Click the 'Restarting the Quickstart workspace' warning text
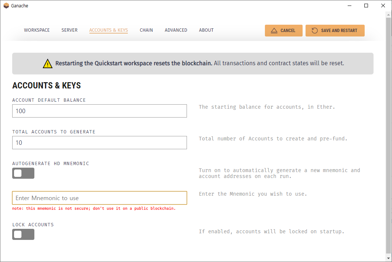This screenshot has width=392, height=262. coord(134,63)
